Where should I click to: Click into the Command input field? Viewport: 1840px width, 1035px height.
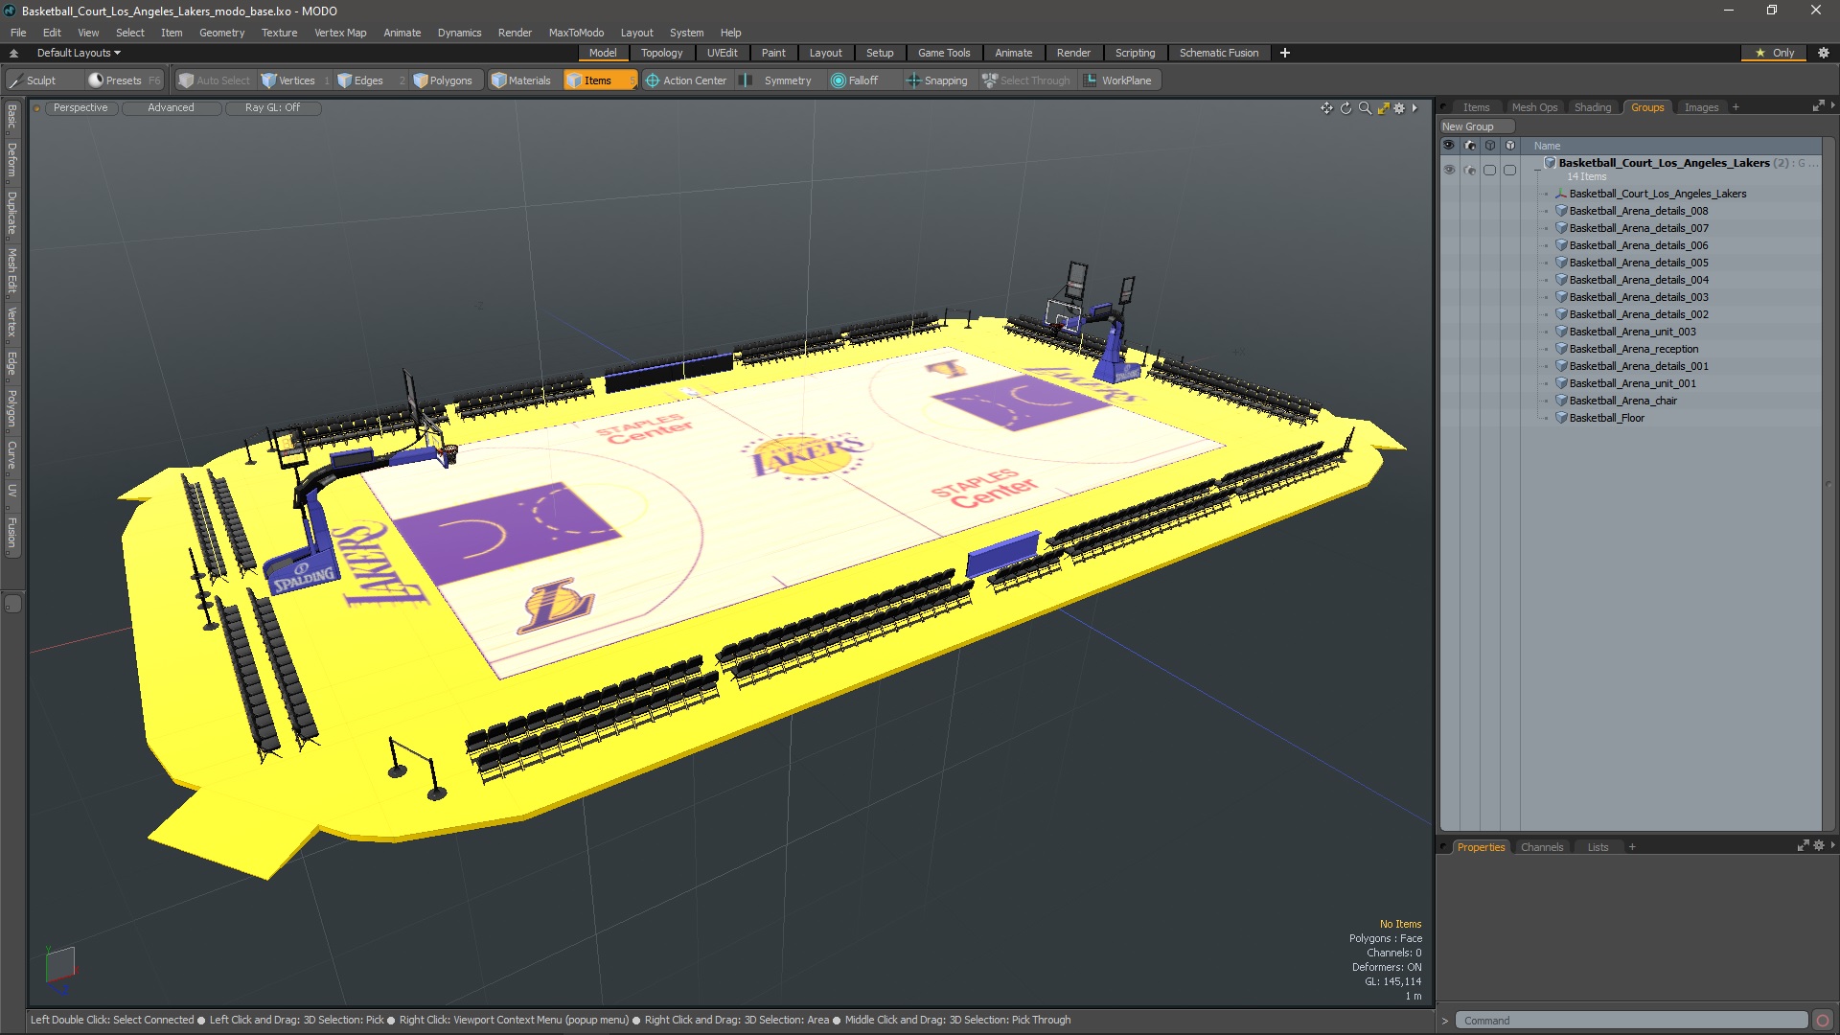coord(1630,1021)
